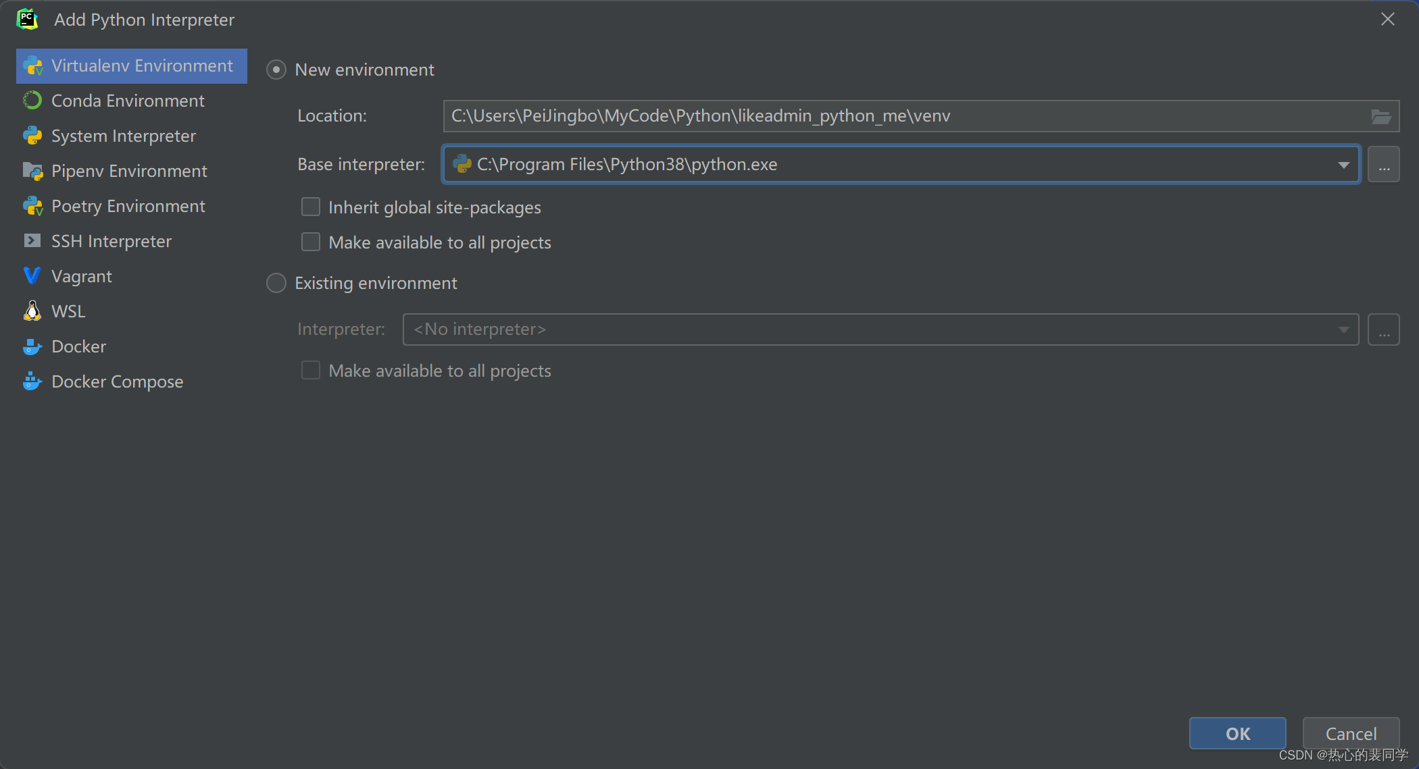This screenshot has height=769, width=1419.
Task: Select System Interpreter in sidebar
Action: coord(132,136)
